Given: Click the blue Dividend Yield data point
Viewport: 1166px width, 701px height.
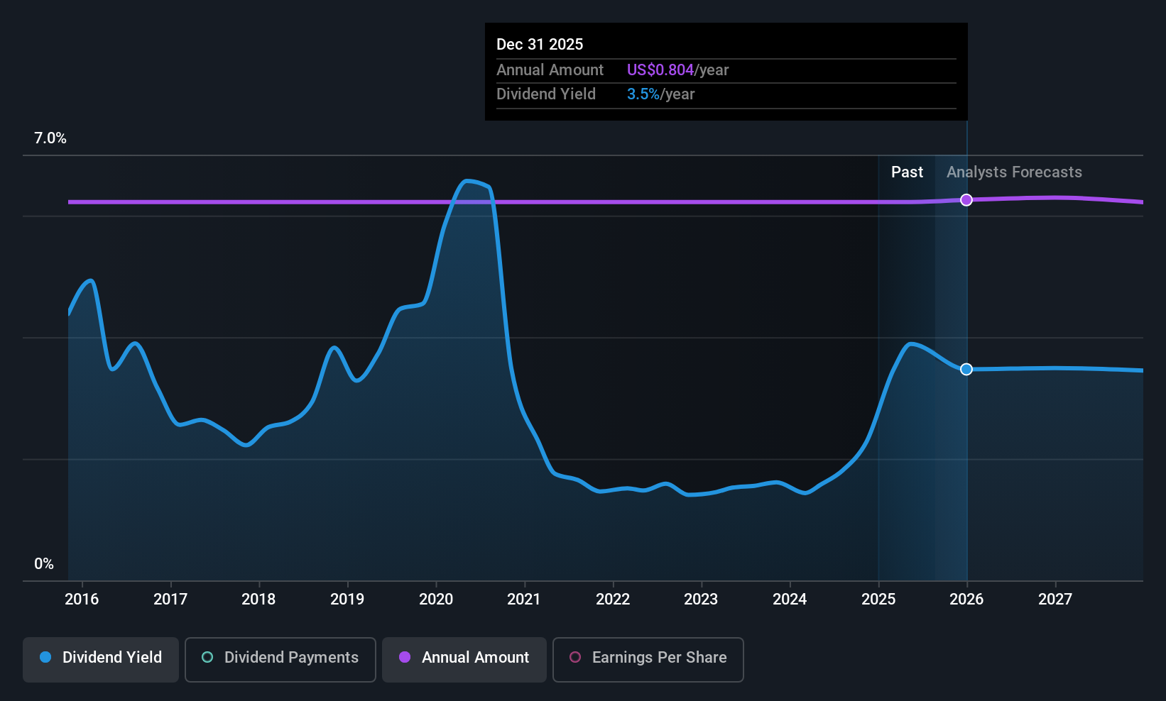Looking at the screenshot, I should pos(966,369).
